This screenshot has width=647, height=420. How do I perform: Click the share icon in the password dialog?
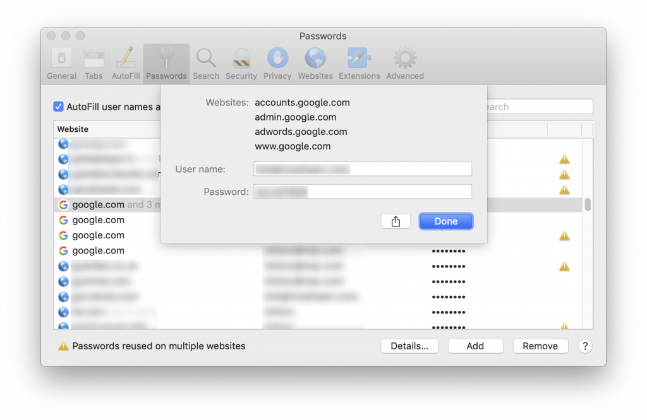coord(396,221)
